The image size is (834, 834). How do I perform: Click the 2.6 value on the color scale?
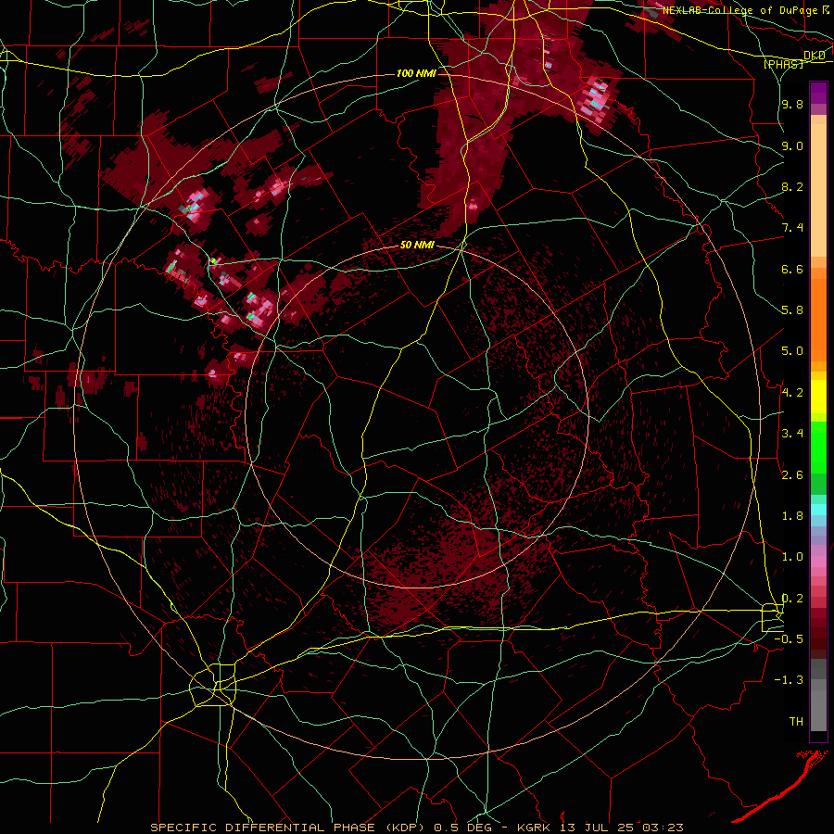(x=792, y=475)
